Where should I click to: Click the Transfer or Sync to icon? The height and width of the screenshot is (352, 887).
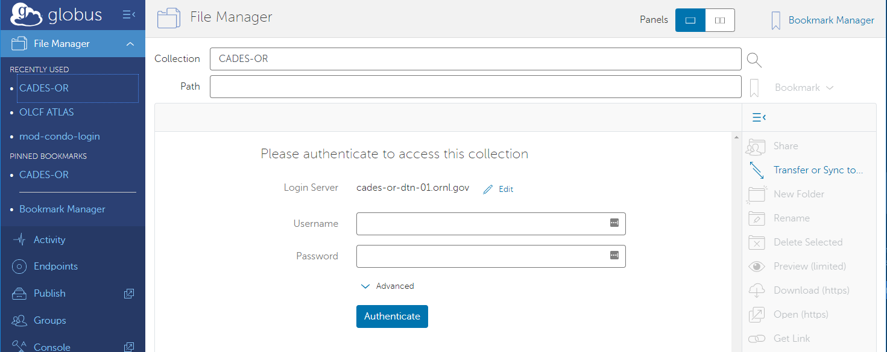[x=757, y=170]
